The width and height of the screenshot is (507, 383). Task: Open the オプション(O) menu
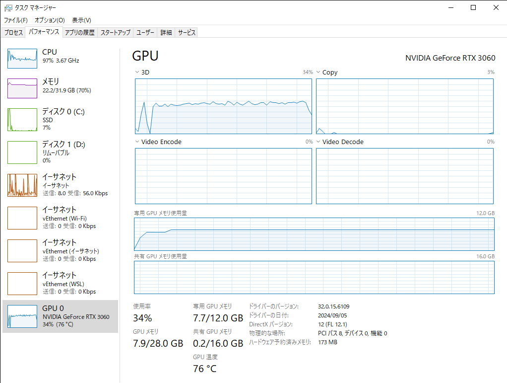click(x=50, y=20)
